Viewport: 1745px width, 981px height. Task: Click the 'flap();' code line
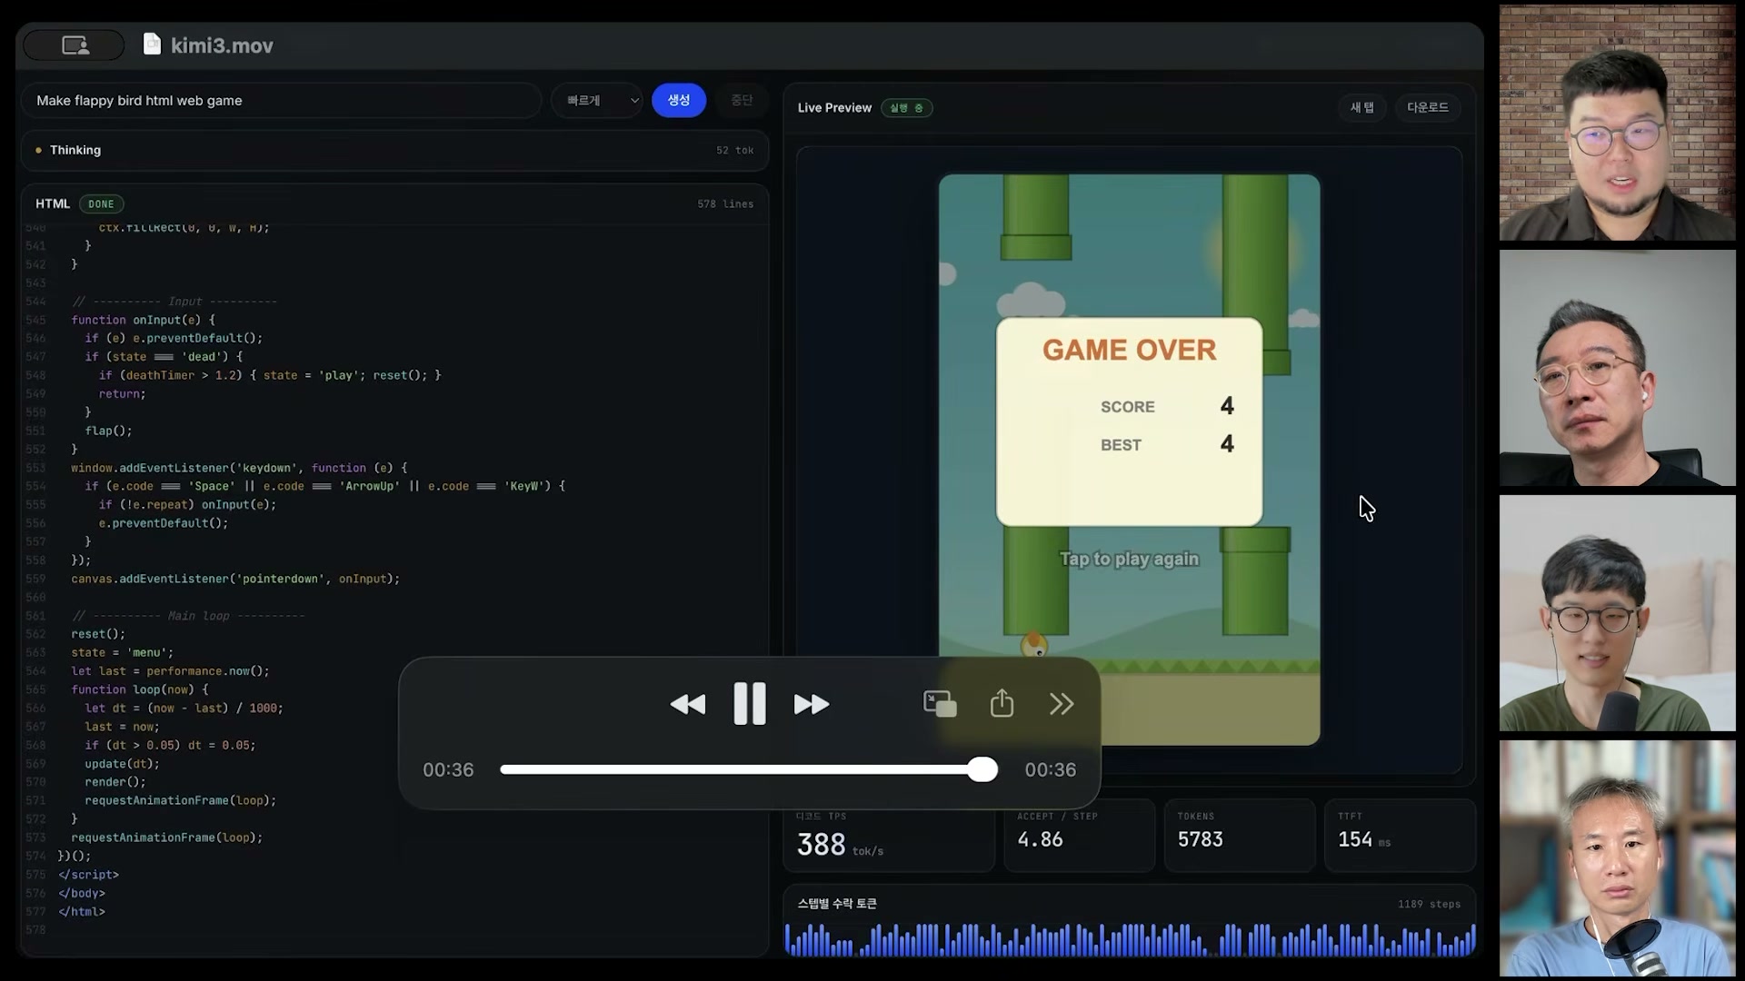pyautogui.click(x=108, y=431)
